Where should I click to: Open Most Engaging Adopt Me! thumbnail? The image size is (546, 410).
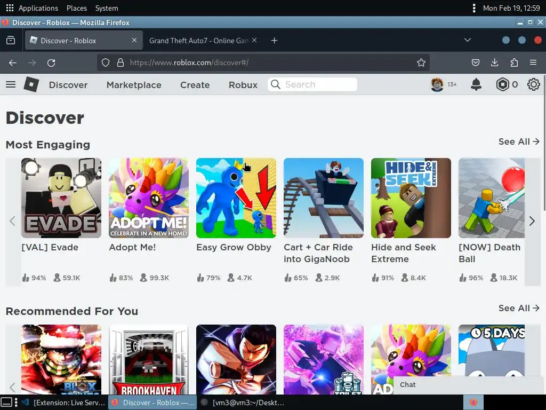click(149, 198)
